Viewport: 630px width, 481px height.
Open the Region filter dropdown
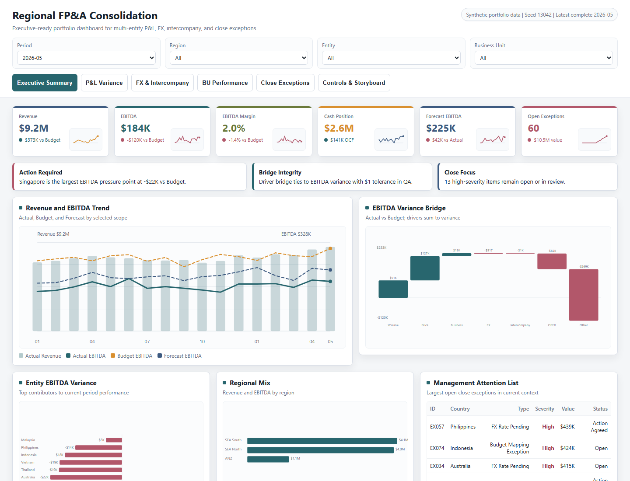(239, 58)
